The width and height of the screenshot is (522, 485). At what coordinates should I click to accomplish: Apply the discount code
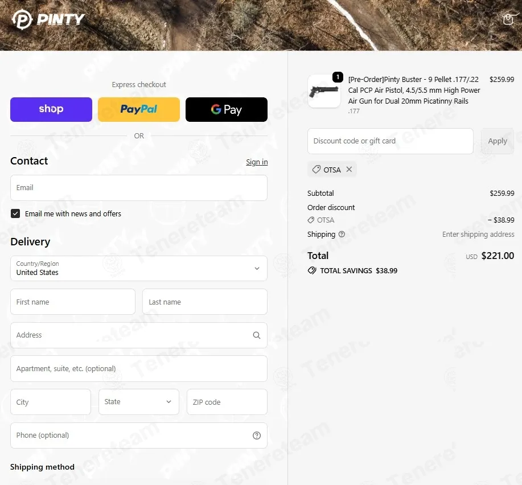tap(498, 141)
